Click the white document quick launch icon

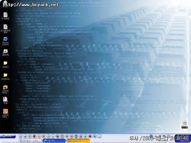[x=99, y=137]
